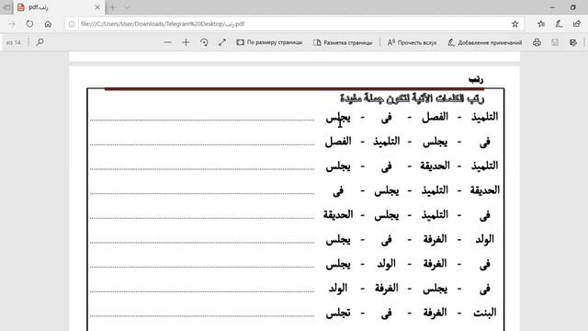Image resolution: width=588 pixels, height=331 pixels.
Task: Click 'Прочесть вслух' read aloud button
Action: (x=413, y=42)
